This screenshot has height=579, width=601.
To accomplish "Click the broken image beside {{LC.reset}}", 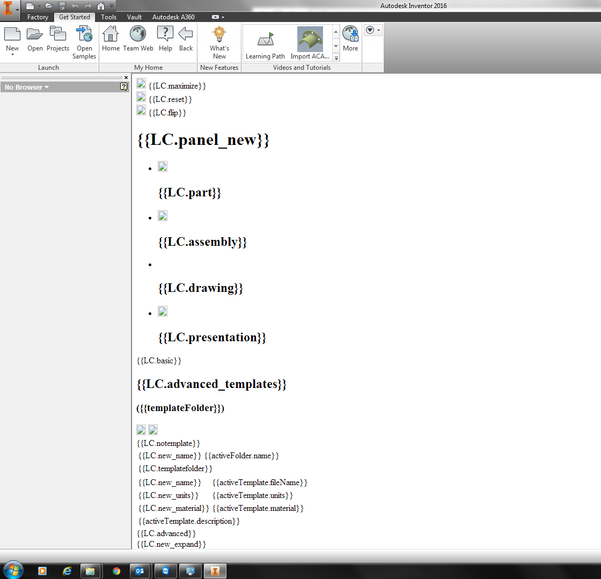I will coord(141,97).
